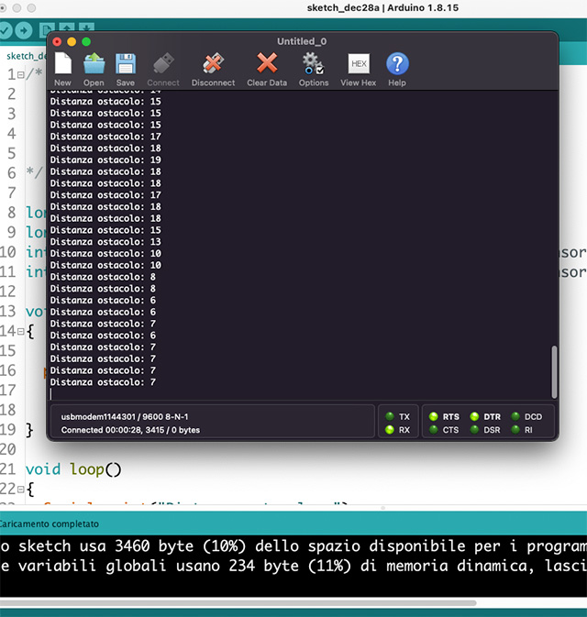
Task: Click the New document icon in CoolTerm
Action: click(x=62, y=68)
